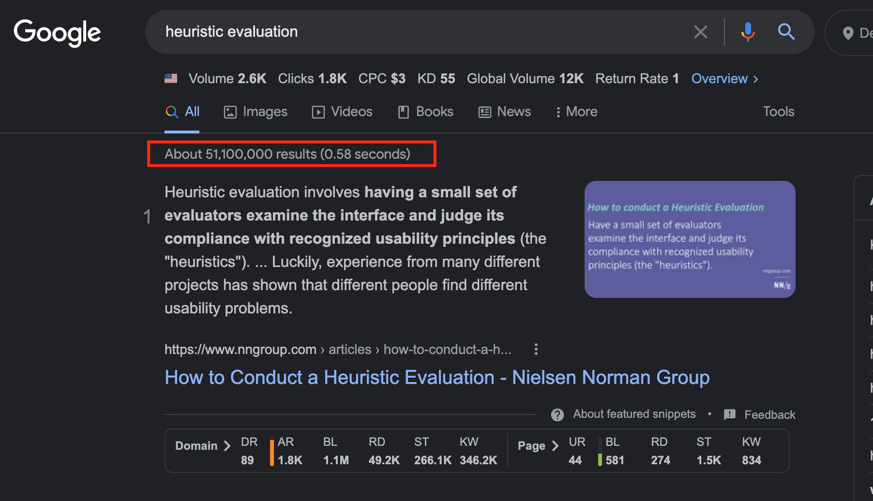Open How to Conduct a Heuristic Evaluation link

coord(436,377)
